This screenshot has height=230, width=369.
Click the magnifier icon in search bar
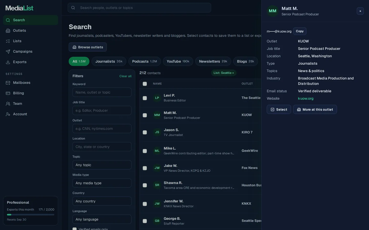73,8
